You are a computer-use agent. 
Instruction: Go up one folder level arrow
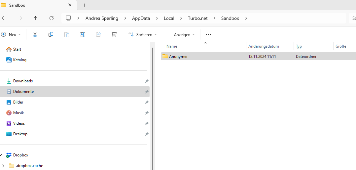click(36, 18)
